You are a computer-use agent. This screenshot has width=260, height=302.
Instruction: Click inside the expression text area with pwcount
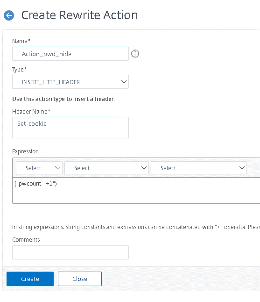point(136,190)
